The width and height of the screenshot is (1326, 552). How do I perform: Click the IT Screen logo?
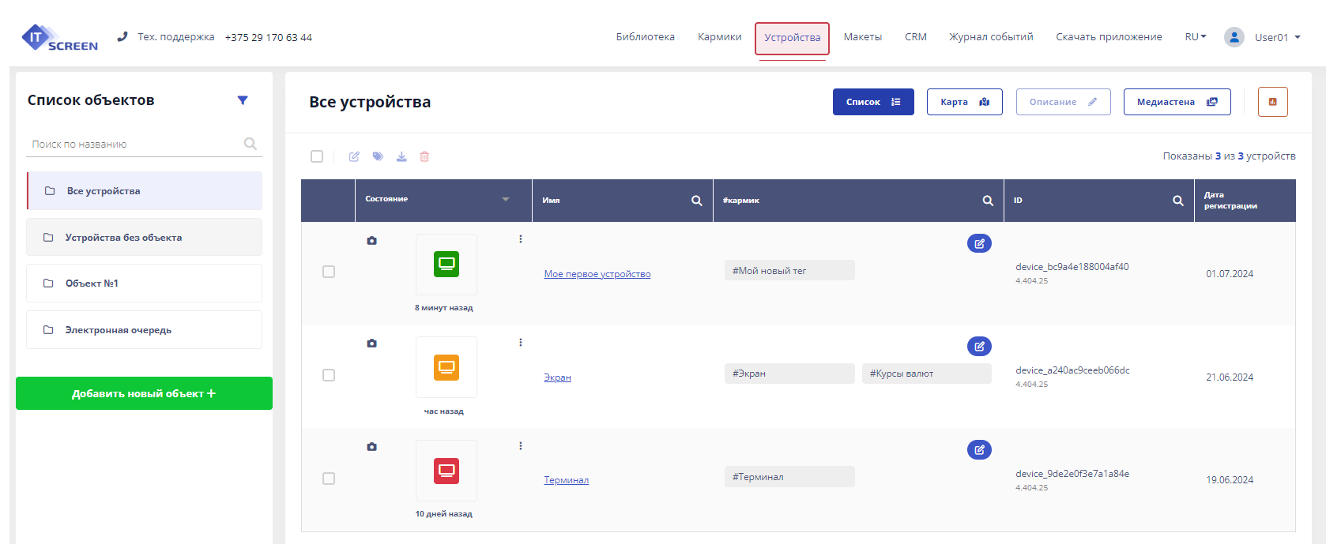pos(60,38)
